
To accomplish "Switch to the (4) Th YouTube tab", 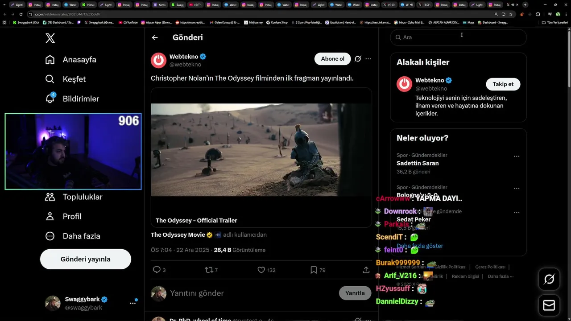I will tap(196, 4).
